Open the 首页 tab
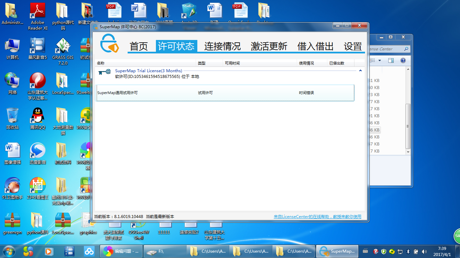 [139, 46]
